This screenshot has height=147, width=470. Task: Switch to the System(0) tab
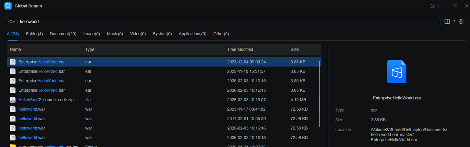pos(162,34)
